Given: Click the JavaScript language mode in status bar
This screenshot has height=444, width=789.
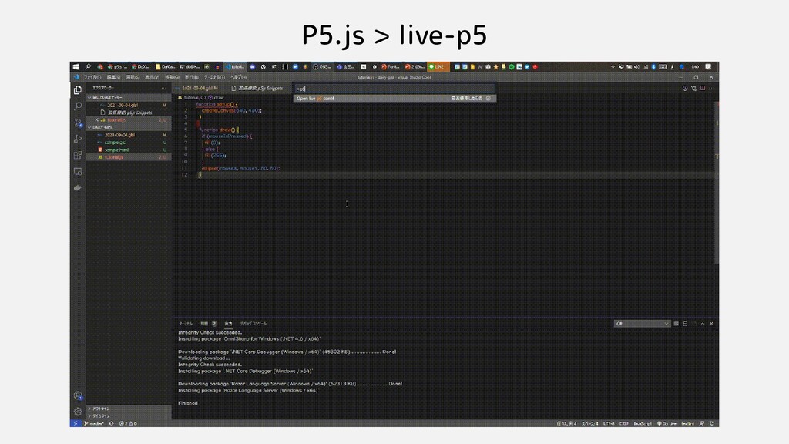Looking at the screenshot, I should click(x=643, y=423).
